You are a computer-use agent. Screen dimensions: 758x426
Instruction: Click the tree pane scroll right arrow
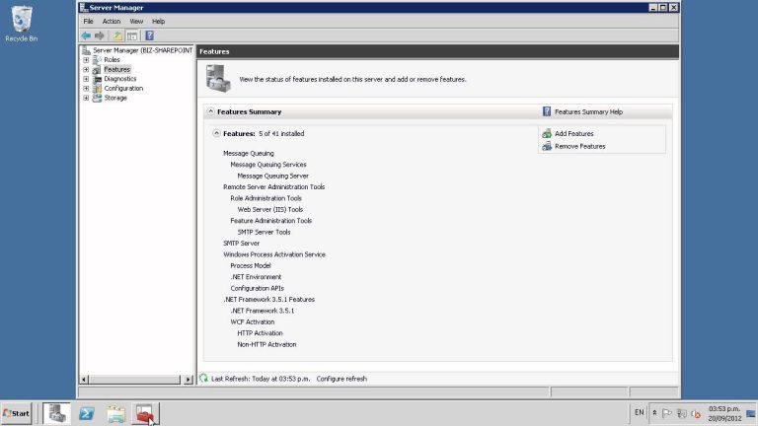coord(189,380)
